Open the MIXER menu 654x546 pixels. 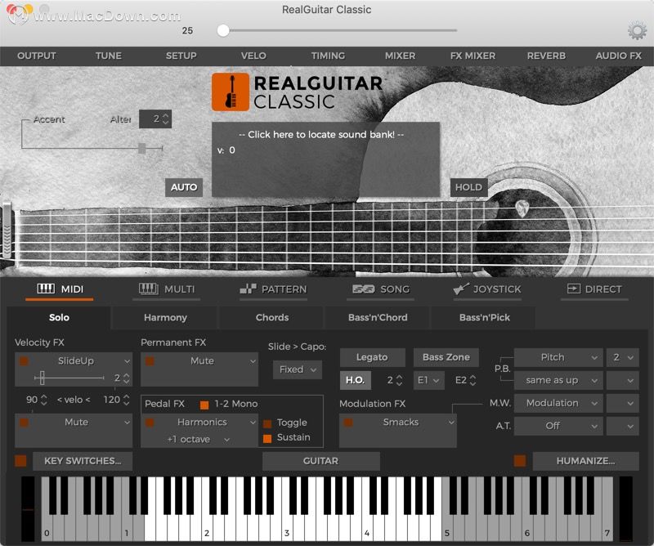click(400, 56)
